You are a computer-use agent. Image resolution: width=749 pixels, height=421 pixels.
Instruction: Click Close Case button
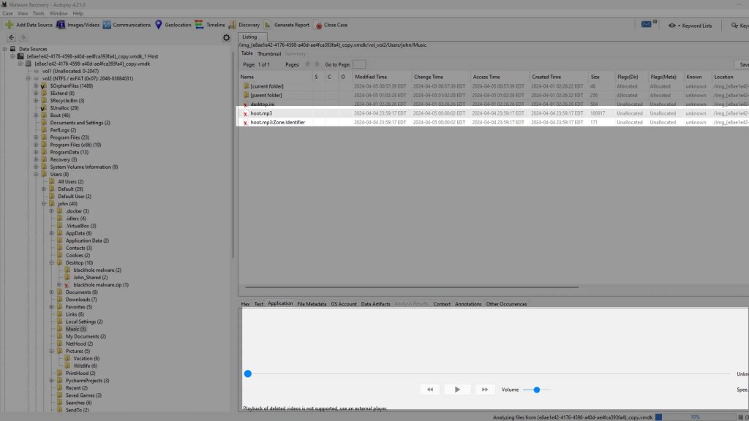click(331, 25)
